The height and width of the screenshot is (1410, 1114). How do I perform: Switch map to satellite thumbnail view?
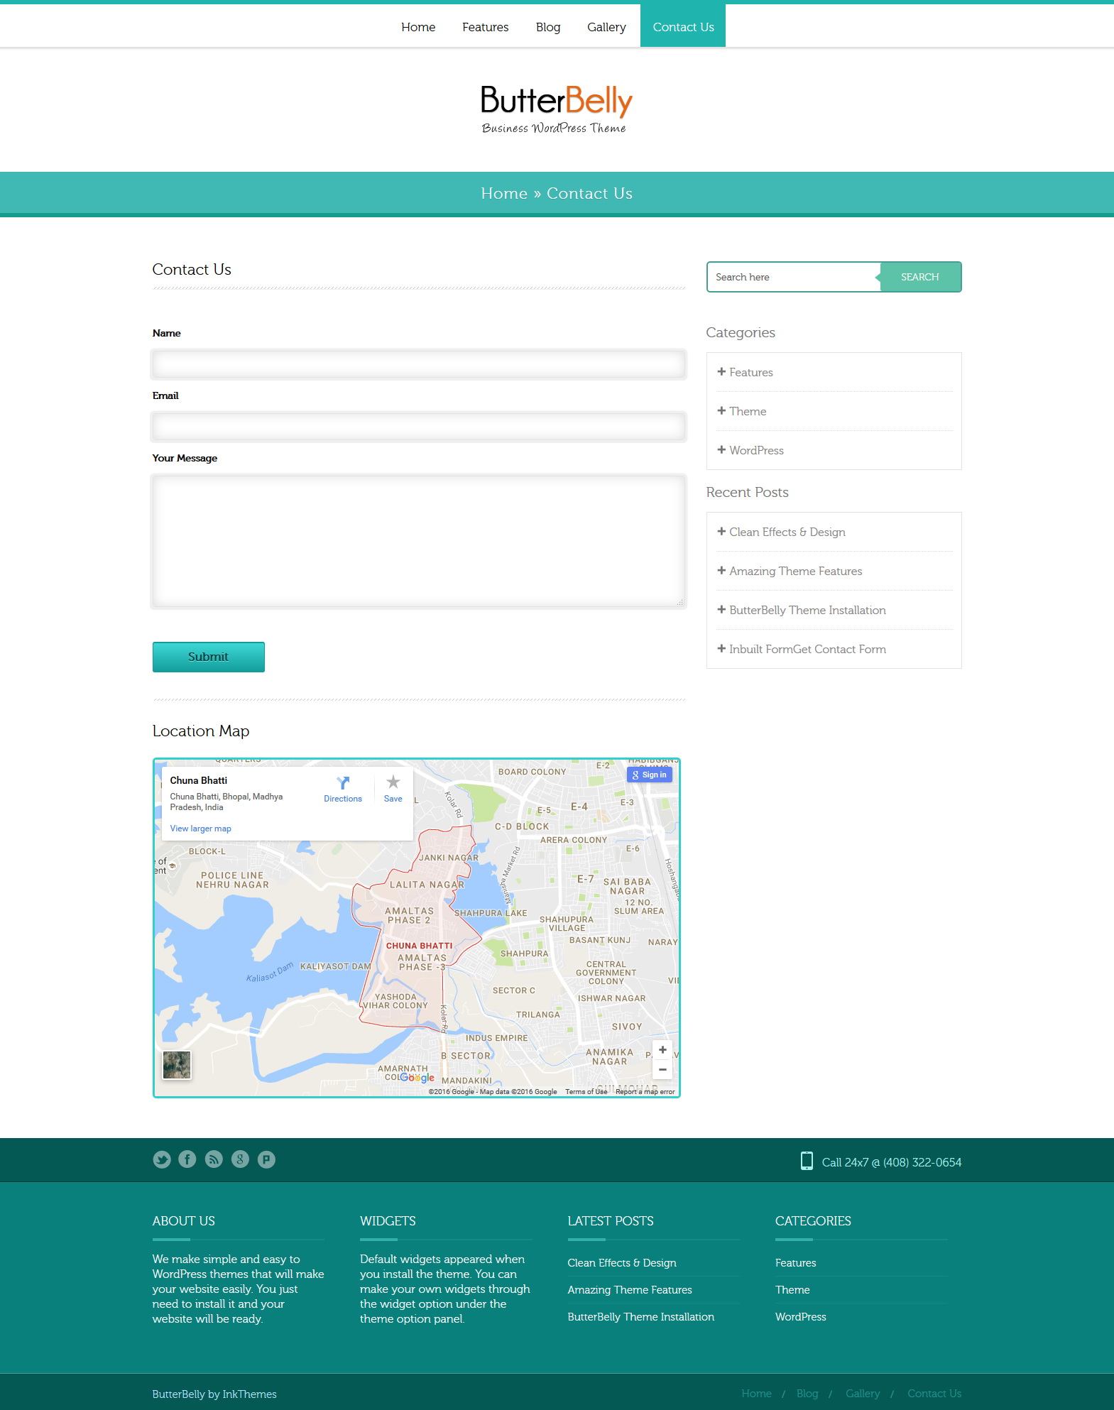[177, 1065]
